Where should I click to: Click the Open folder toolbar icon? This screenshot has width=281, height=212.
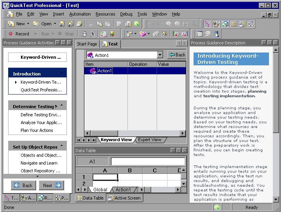pyautogui.click(x=36, y=24)
